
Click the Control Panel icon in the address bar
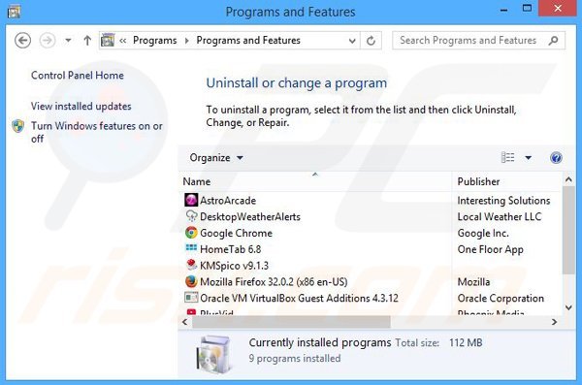click(x=108, y=40)
